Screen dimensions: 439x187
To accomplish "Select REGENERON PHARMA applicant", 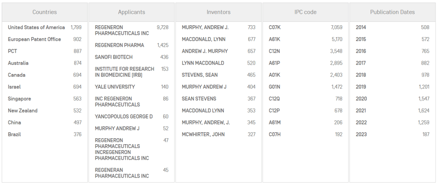I will 119,45.
